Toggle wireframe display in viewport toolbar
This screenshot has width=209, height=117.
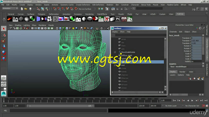[x=57, y=28]
